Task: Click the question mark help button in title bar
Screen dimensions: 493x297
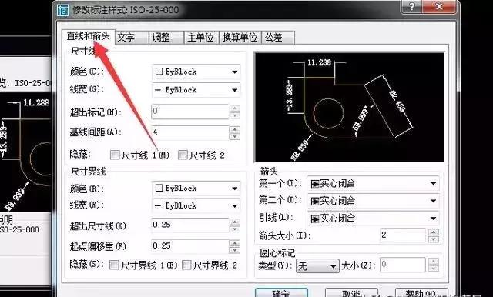Action: point(411,6)
